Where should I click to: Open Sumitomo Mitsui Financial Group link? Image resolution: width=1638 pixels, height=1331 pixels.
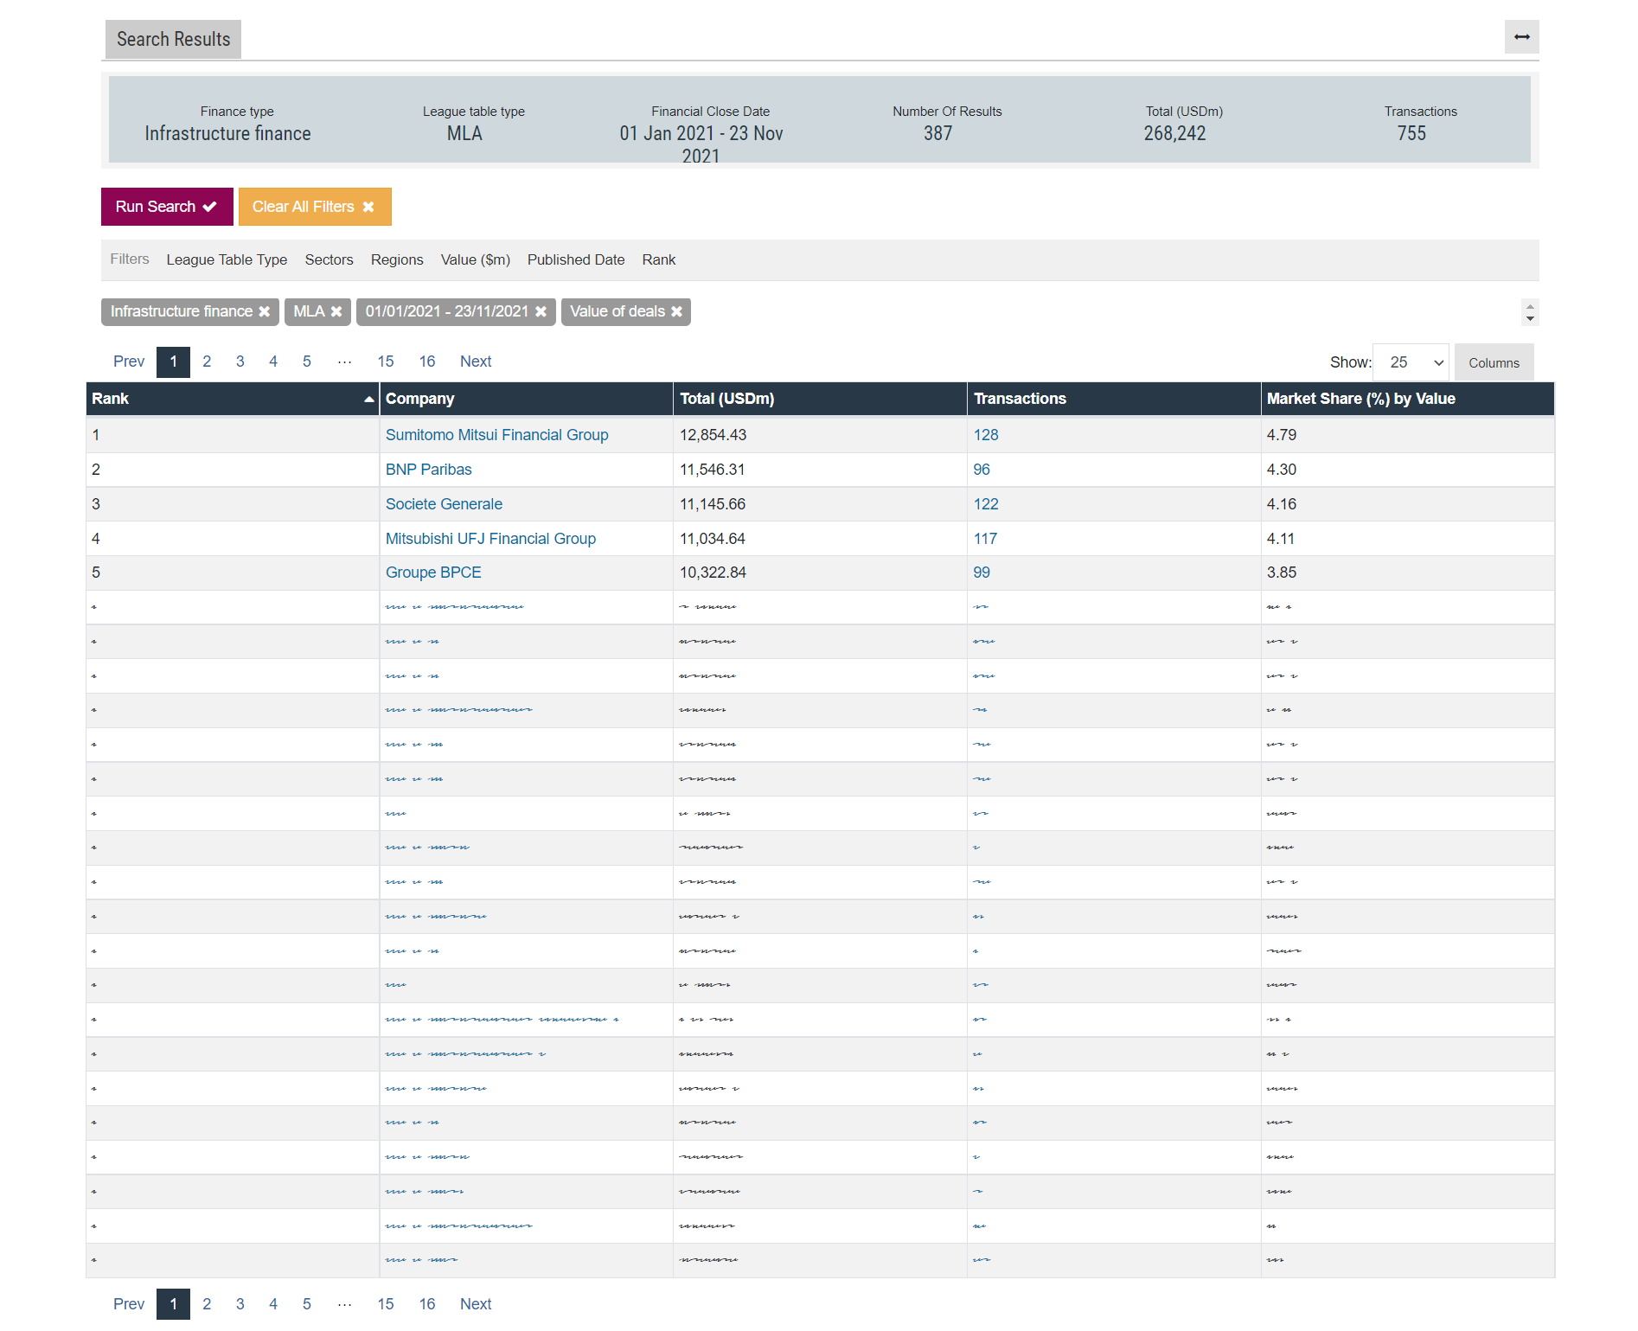coord(496,435)
